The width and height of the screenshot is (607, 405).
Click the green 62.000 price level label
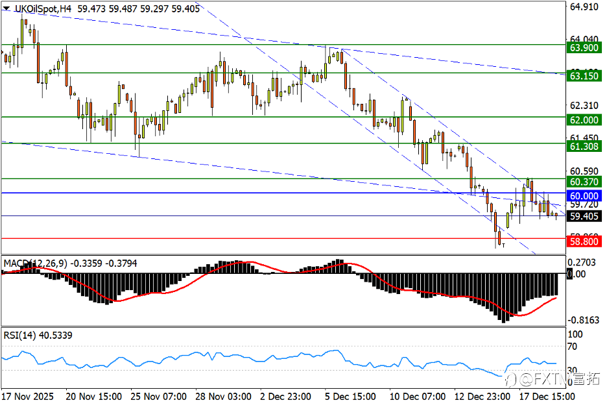(584, 120)
